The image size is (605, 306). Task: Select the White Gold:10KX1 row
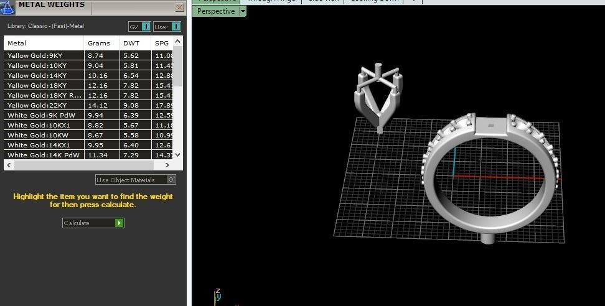(88, 125)
